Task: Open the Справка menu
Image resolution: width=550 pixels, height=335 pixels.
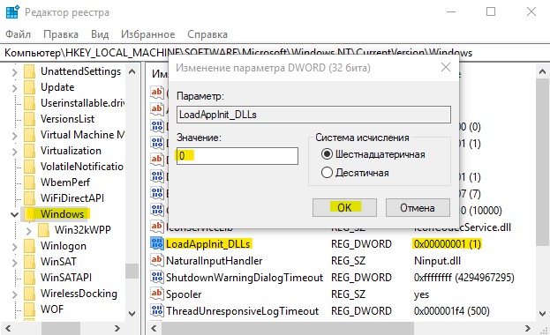Action: (x=207, y=34)
